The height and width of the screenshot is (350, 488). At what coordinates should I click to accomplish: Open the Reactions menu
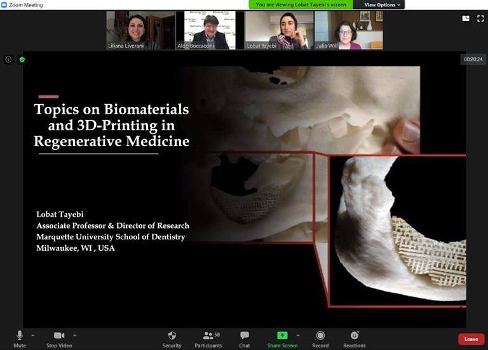click(x=354, y=339)
